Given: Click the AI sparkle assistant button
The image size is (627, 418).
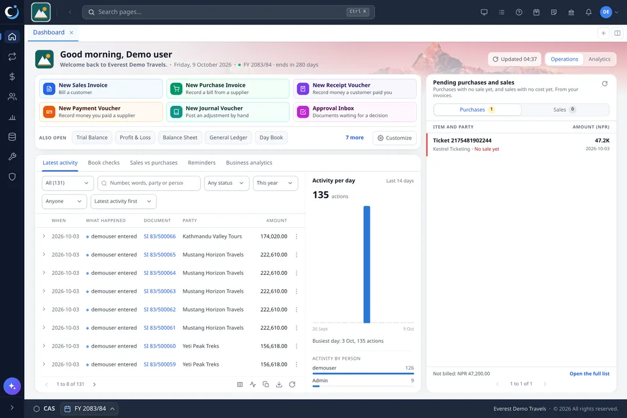Looking at the screenshot, I should (x=12, y=386).
